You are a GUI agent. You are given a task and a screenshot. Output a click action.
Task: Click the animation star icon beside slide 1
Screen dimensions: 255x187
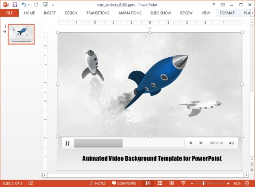tap(5, 31)
